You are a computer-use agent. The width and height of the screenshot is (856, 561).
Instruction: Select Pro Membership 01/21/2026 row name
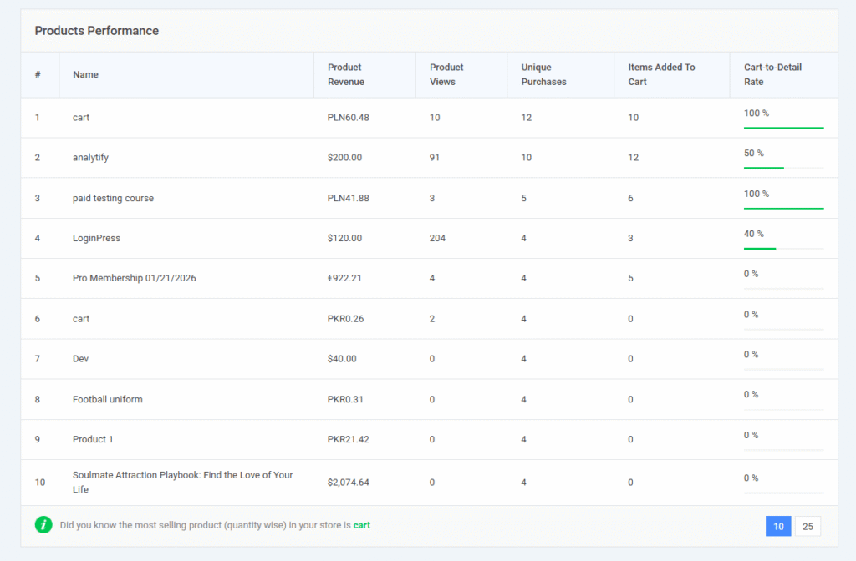135,278
